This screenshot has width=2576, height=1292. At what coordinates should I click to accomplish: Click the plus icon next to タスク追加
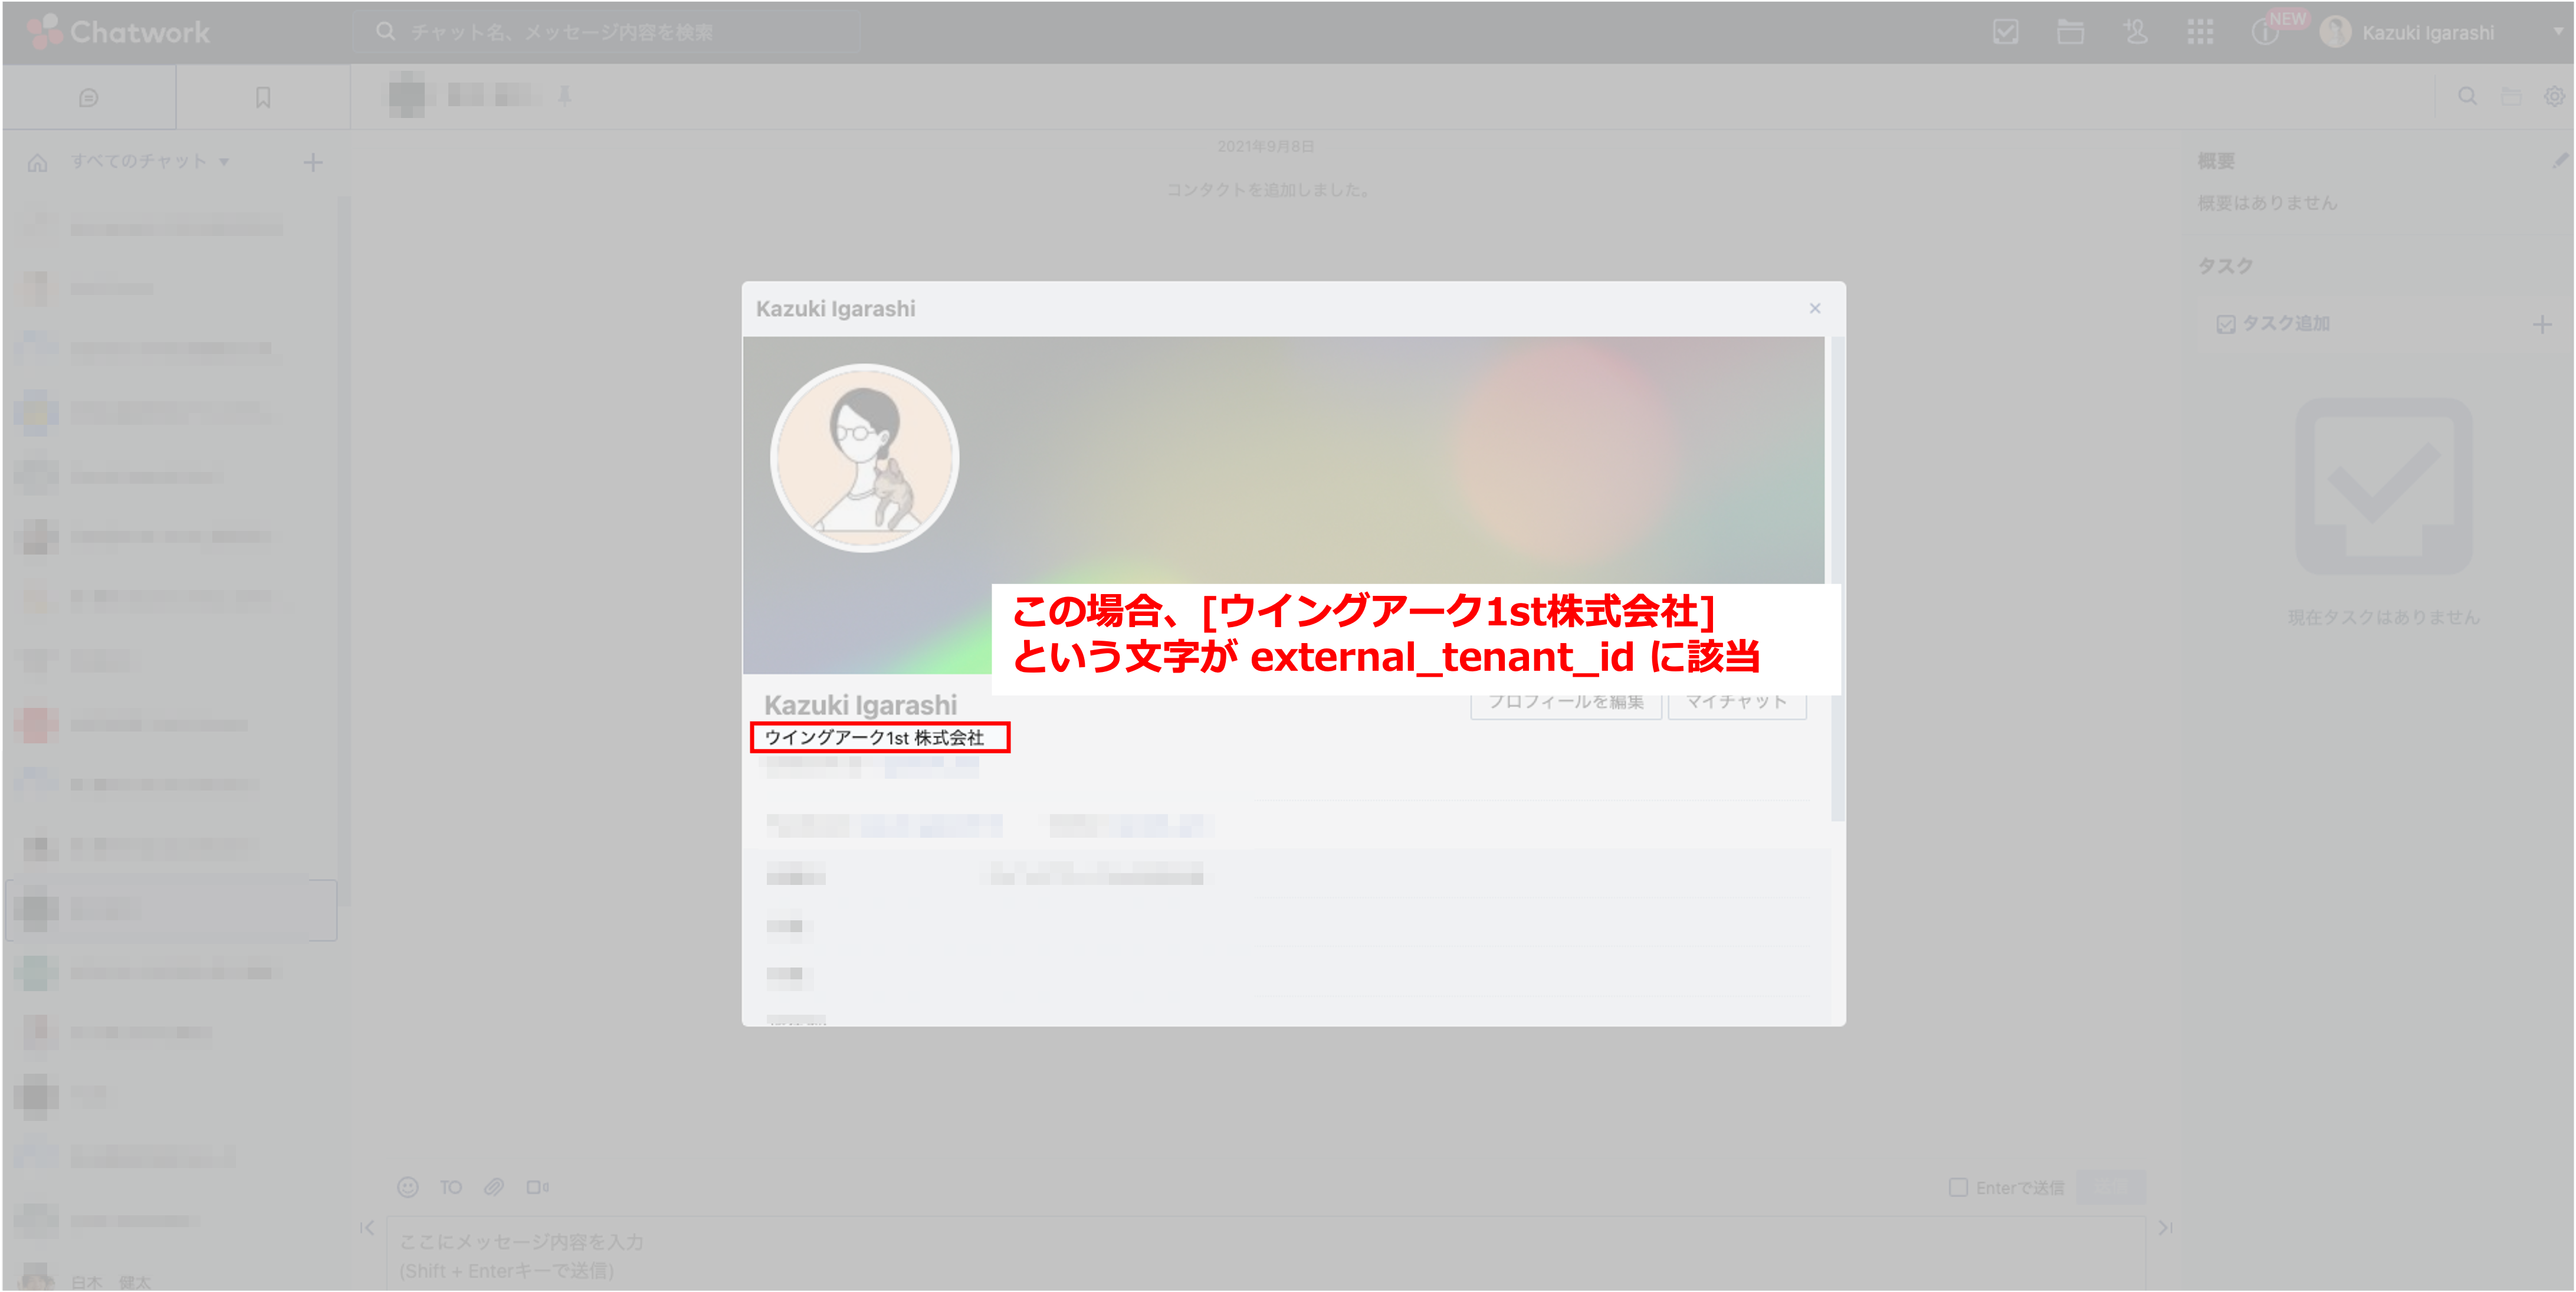click(x=2542, y=324)
